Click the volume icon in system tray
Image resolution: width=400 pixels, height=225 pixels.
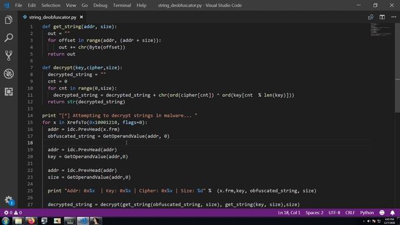tap(369, 221)
